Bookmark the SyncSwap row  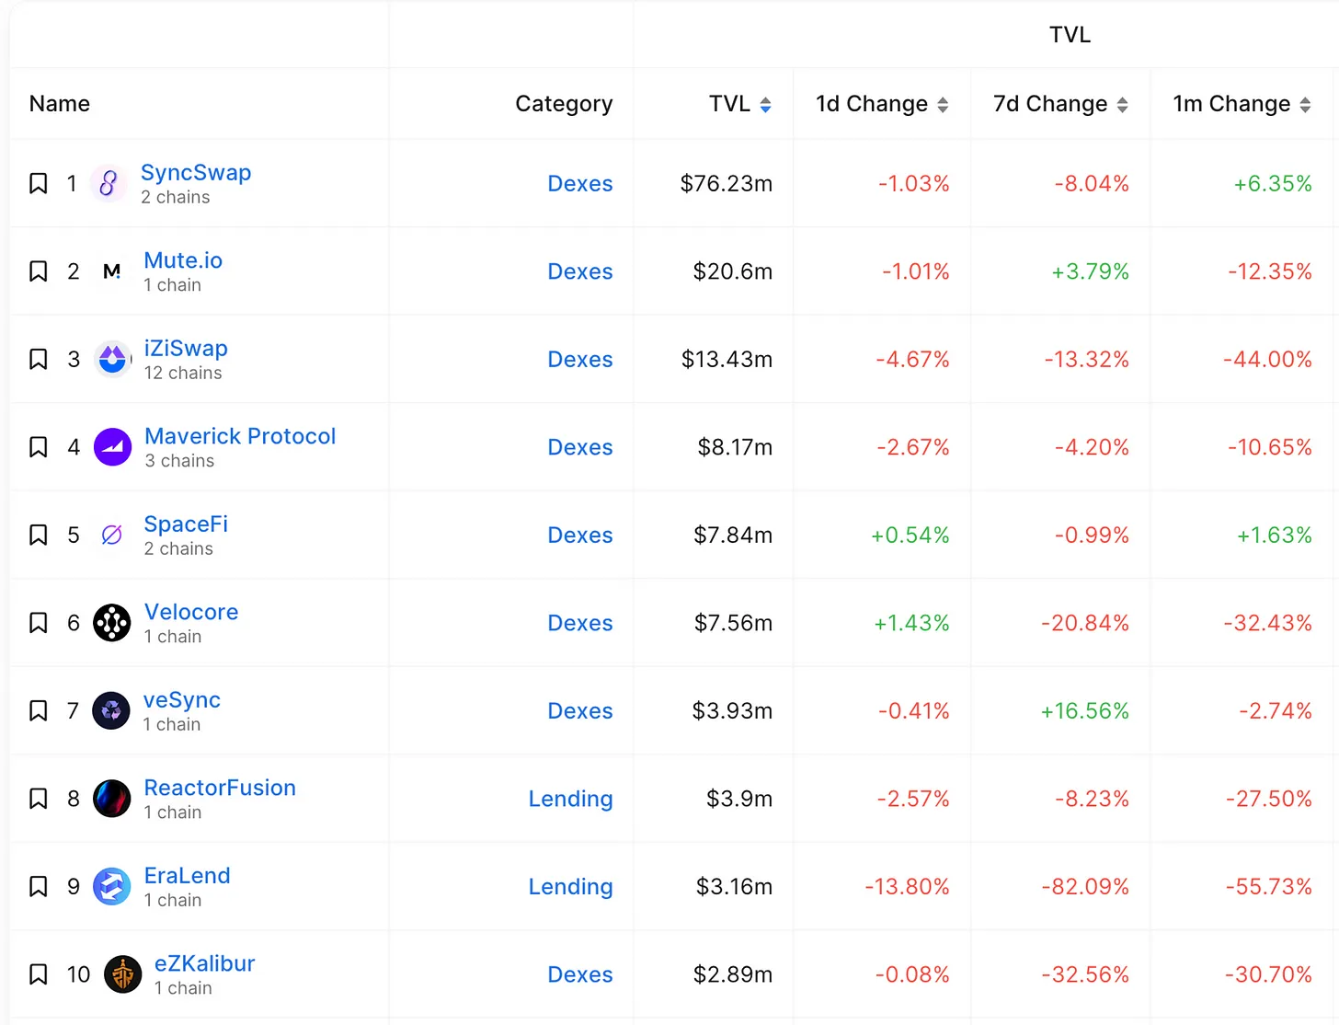(39, 184)
